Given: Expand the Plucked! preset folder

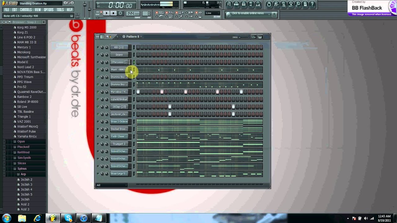Looking at the screenshot, I should click(24, 147).
